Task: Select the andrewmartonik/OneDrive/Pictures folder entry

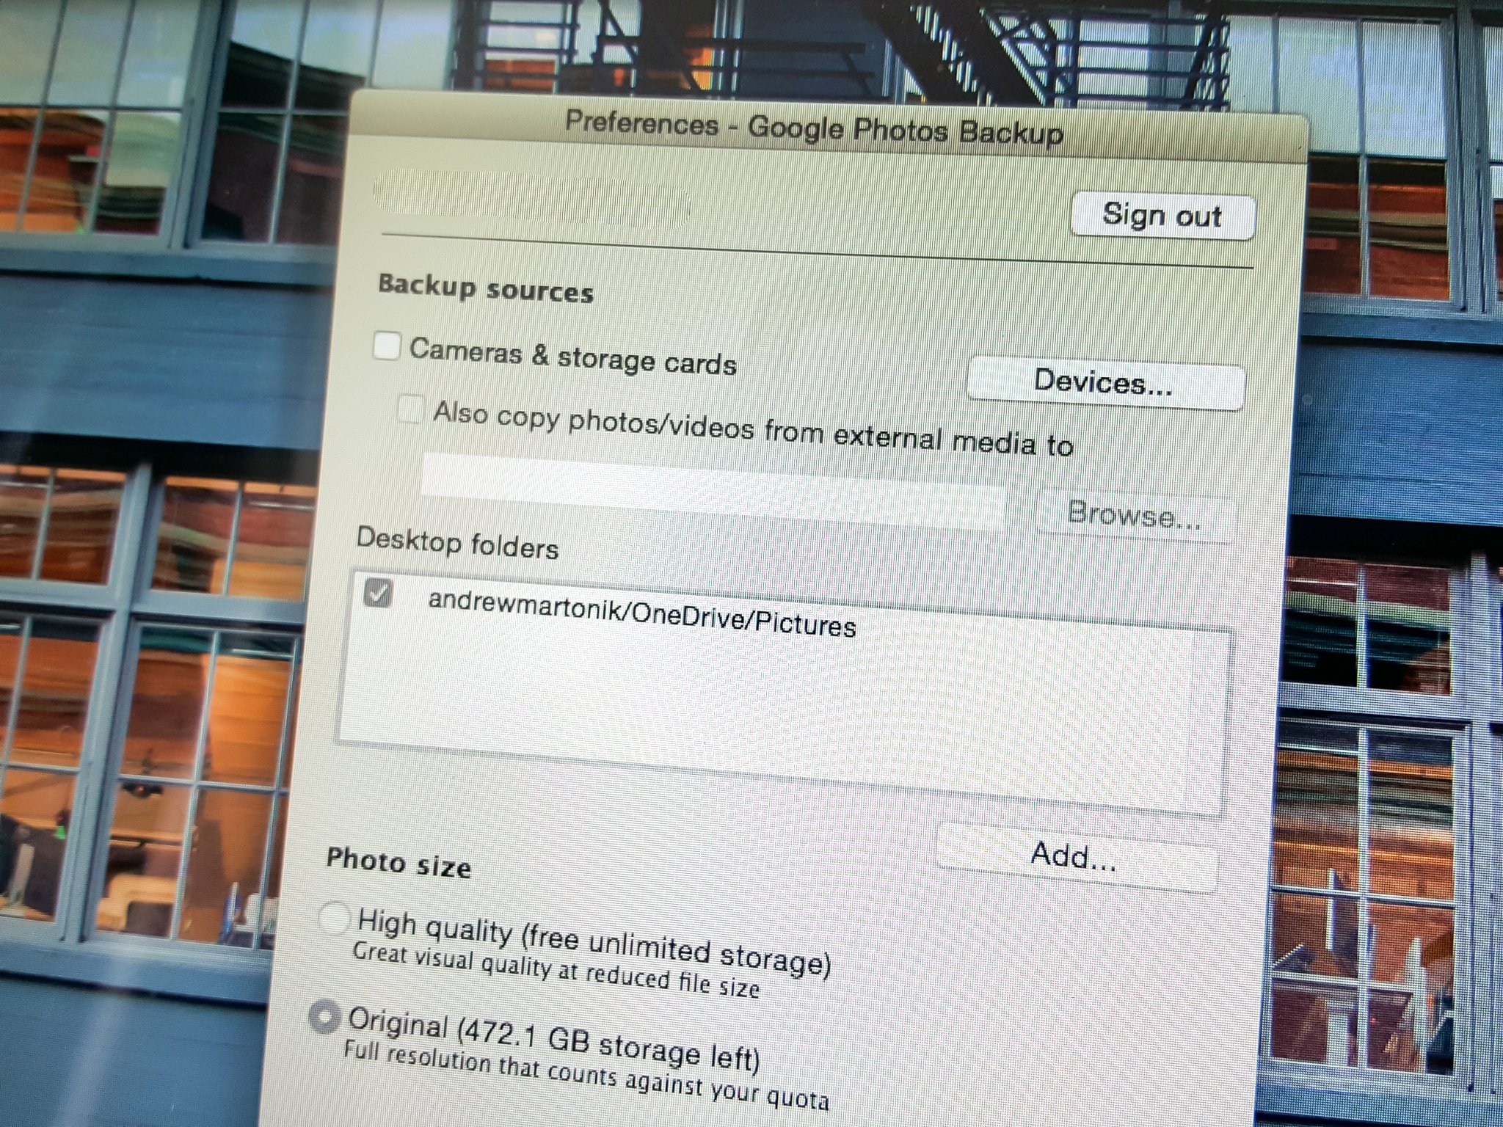Action: (x=641, y=613)
